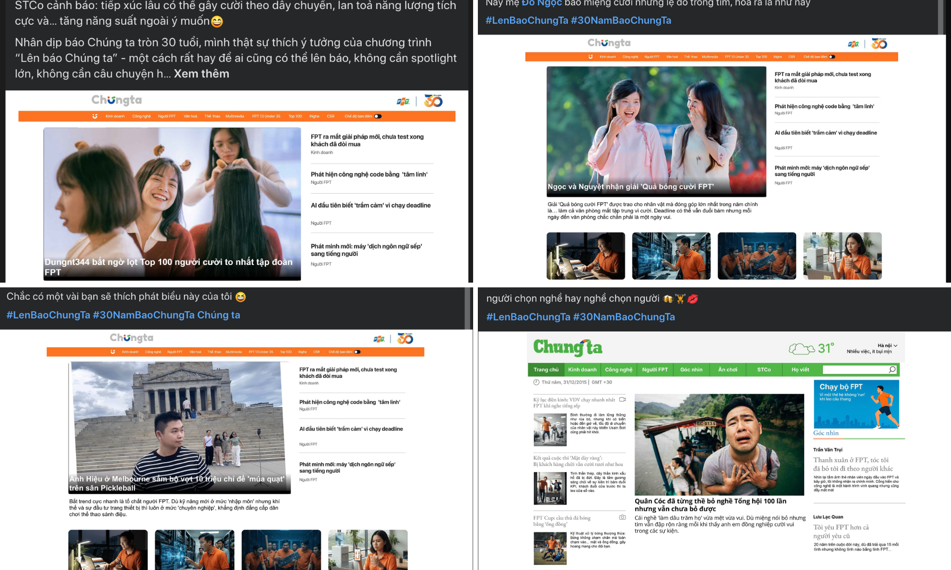Image resolution: width=951 pixels, height=570 pixels.
Task: Select 'Kinh doanh' in the green navigation bar
Action: [x=582, y=370]
